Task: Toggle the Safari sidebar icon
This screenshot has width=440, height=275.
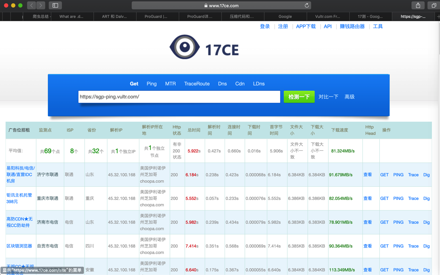Action: (55, 5)
